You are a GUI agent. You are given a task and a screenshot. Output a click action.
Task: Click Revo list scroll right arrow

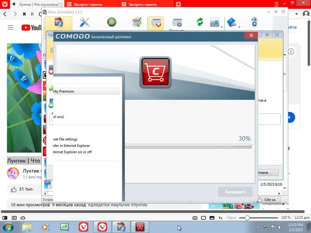(279, 194)
